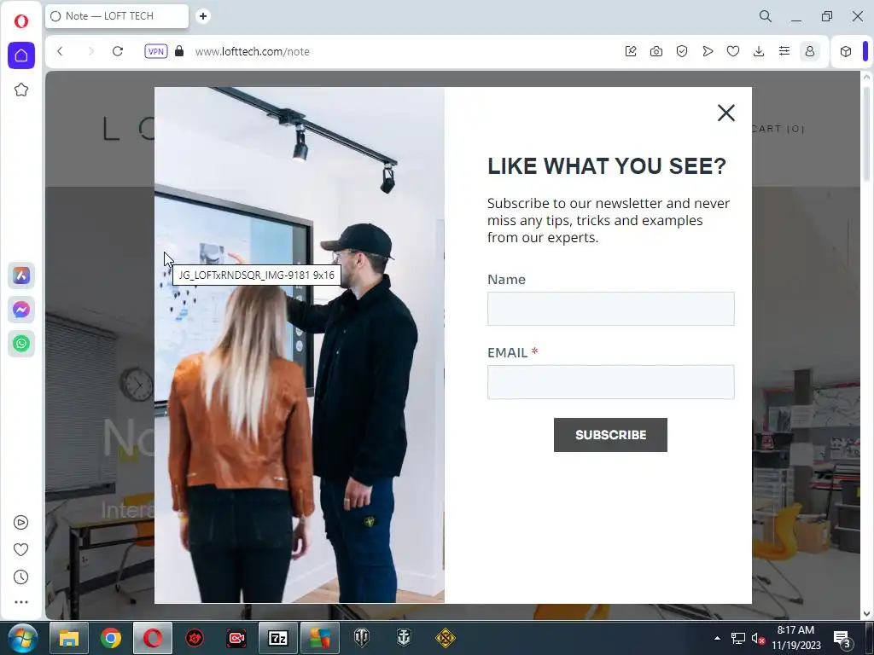Viewport: 874px width, 655px height.
Task: Open WhatsApp in sidebar
Action: (x=21, y=344)
